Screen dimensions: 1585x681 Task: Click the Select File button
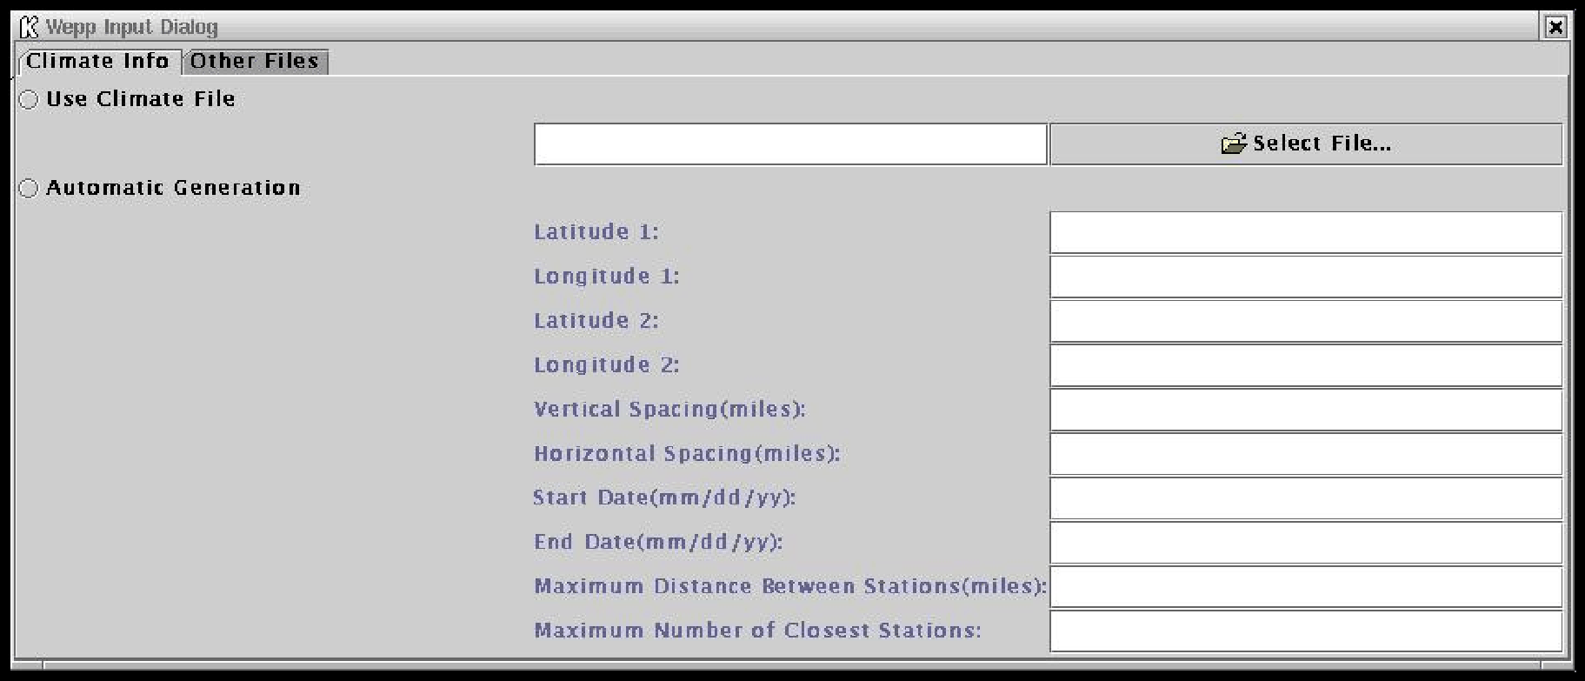[x=1305, y=144]
